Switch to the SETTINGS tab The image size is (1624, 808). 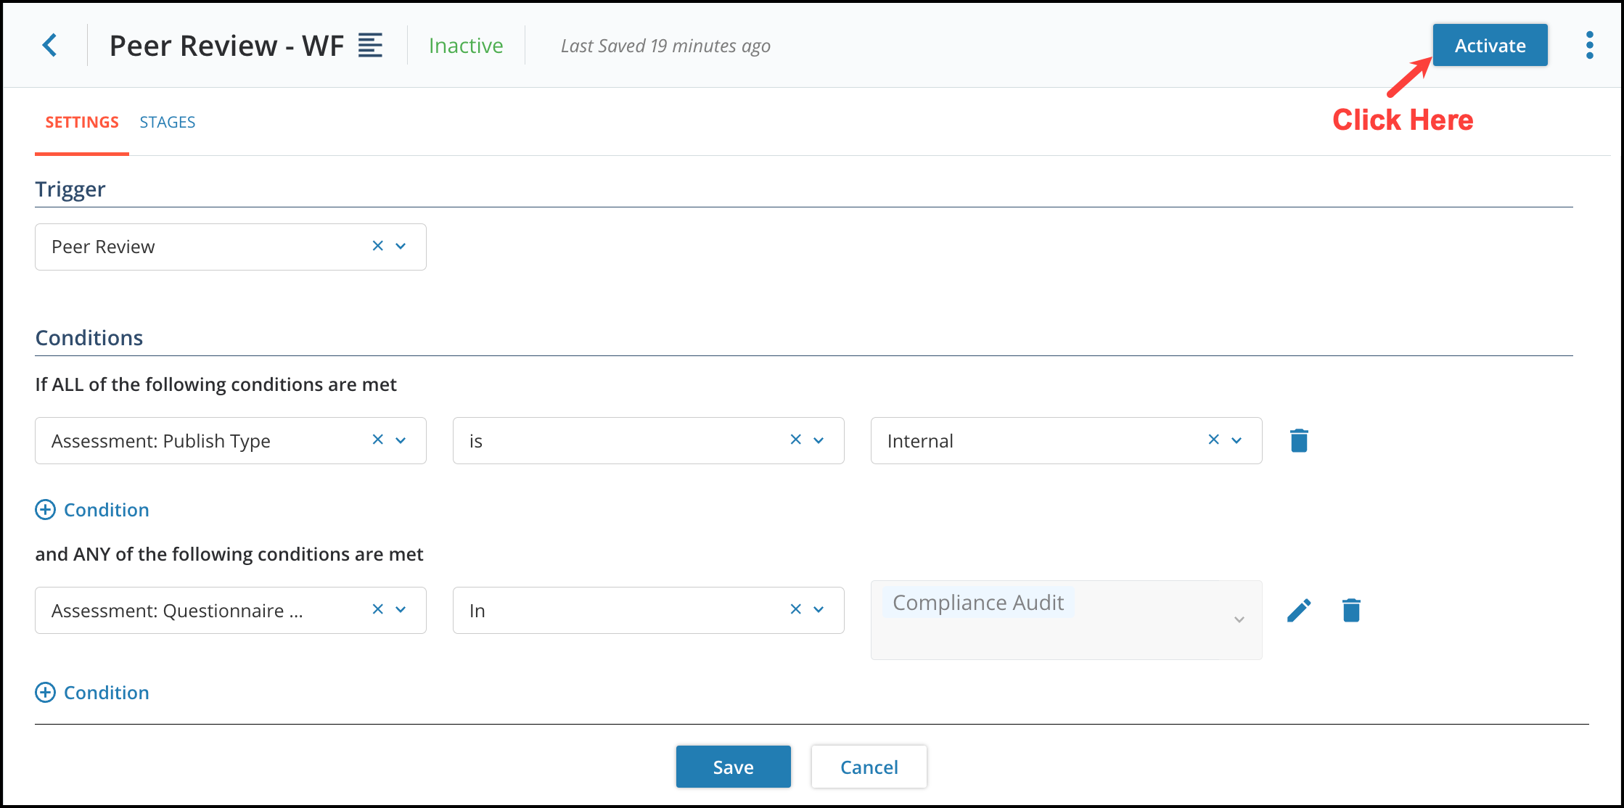tap(82, 122)
